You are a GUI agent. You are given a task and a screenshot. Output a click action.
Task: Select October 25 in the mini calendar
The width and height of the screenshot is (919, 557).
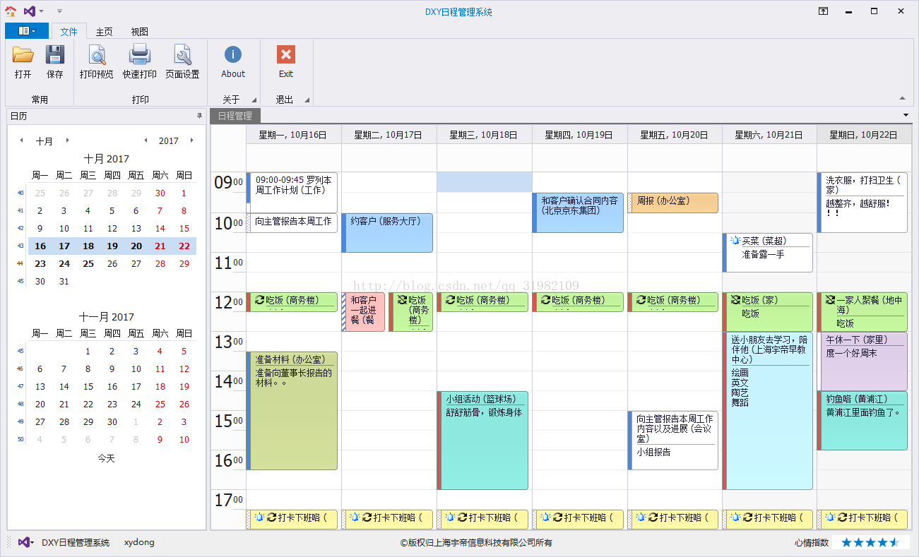click(x=88, y=263)
